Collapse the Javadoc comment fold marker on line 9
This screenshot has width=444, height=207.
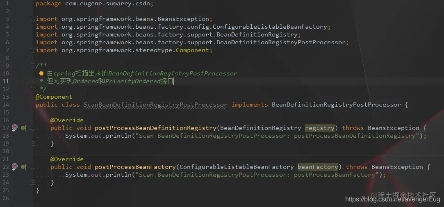[33, 66]
